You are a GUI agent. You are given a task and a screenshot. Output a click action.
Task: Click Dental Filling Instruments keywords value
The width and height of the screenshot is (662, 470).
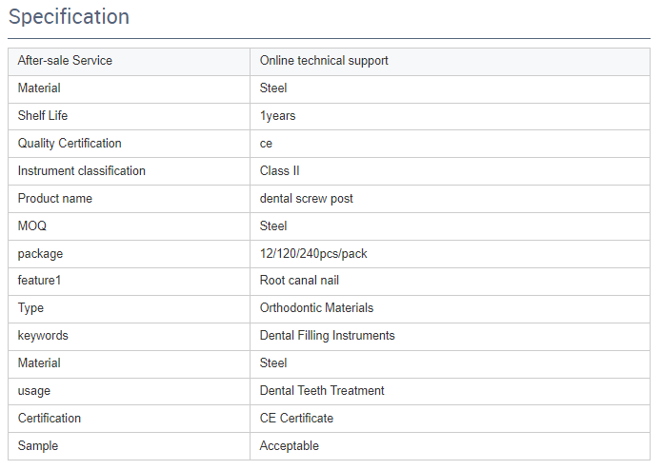328,336
